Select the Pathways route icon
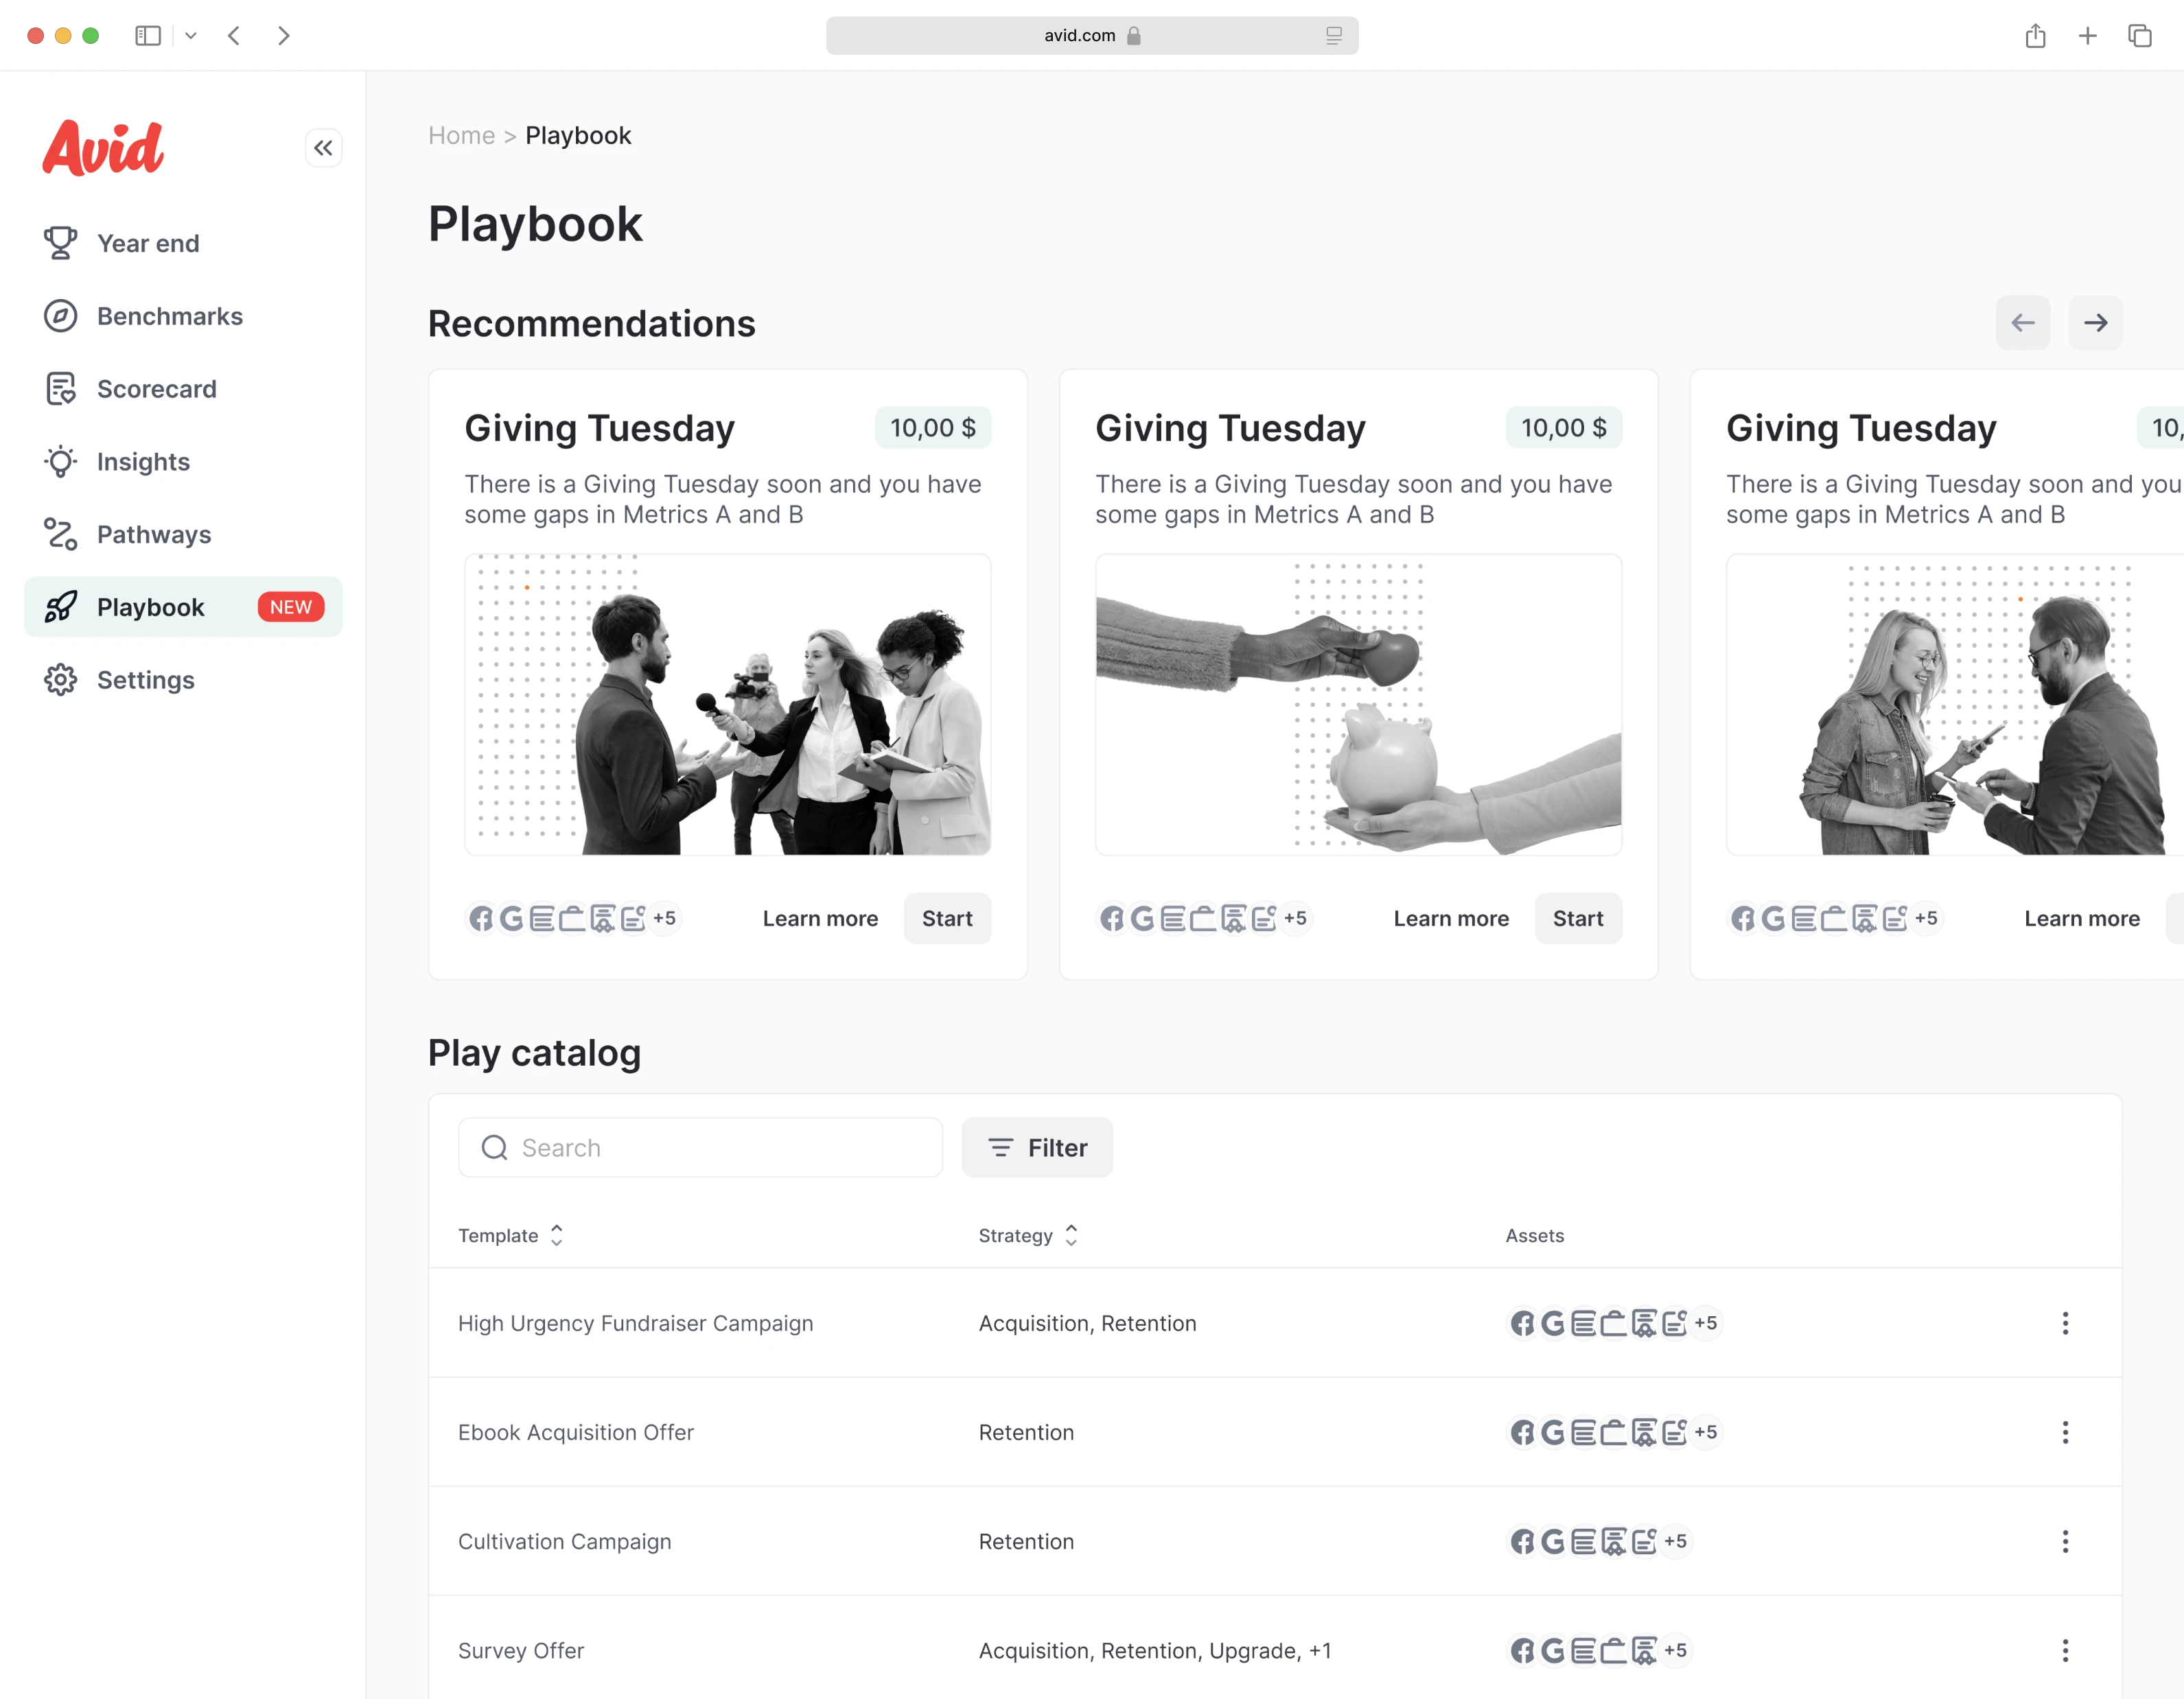The width and height of the screenshot is (2184, 1699). click(60, 534)
